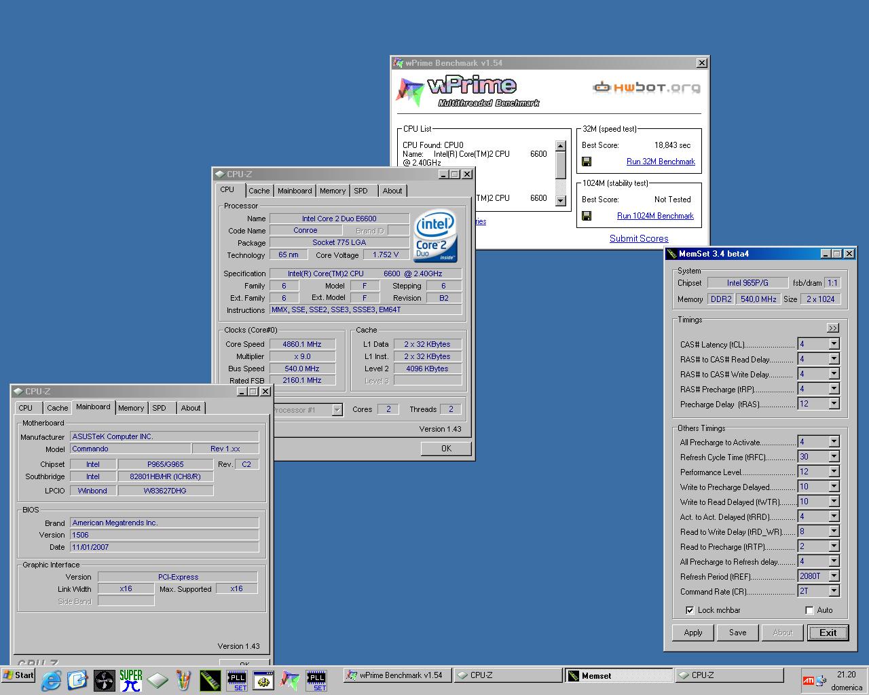The image size is (869, 695).
Task: Switch to Cache tab in the middle CPU-Z window
Action: point(259,191)
